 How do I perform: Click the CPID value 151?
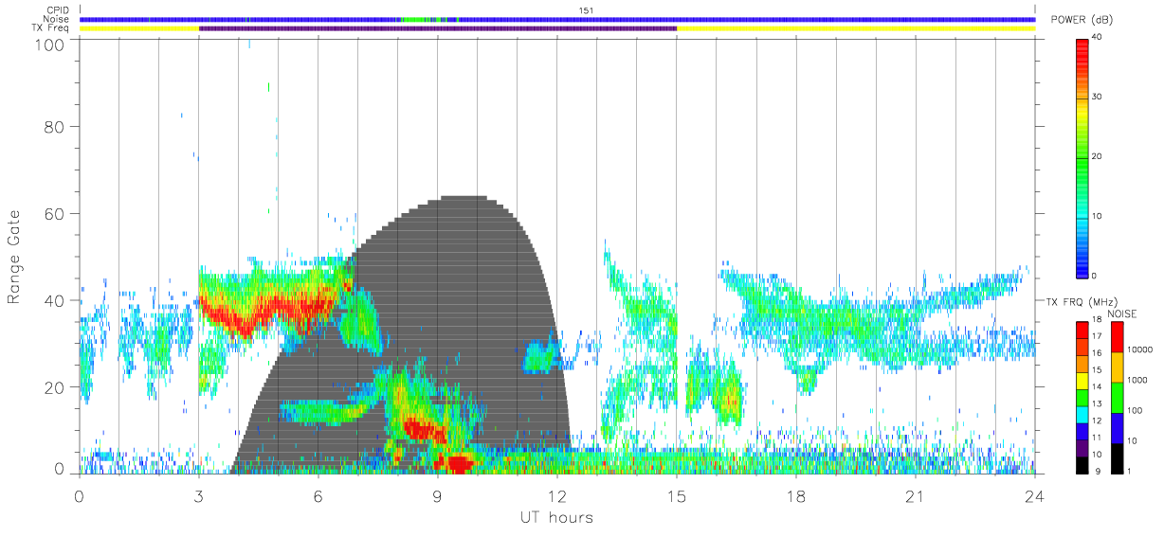click(x=586, y=10)
